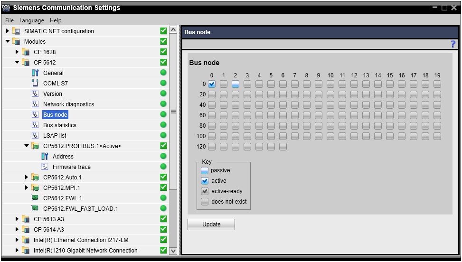Click the CP 5614 A3 module icon

coord(26,230)
